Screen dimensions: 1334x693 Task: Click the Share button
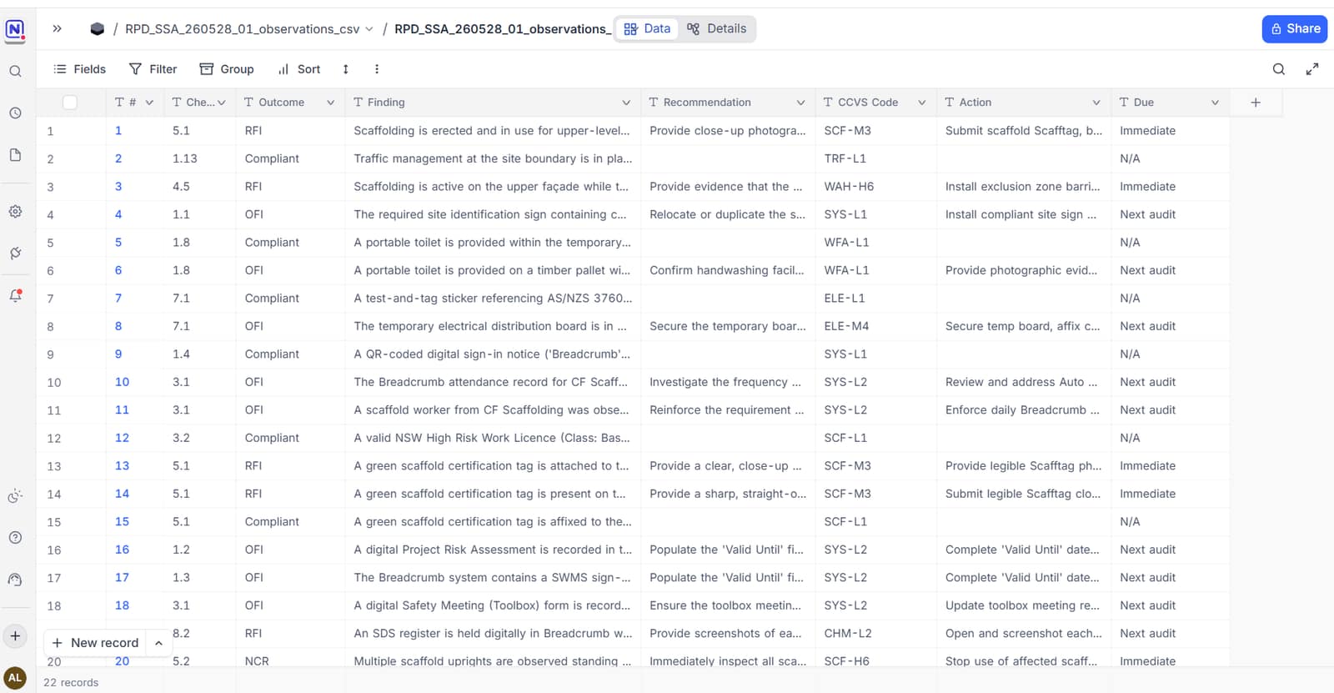(1295, 28)
